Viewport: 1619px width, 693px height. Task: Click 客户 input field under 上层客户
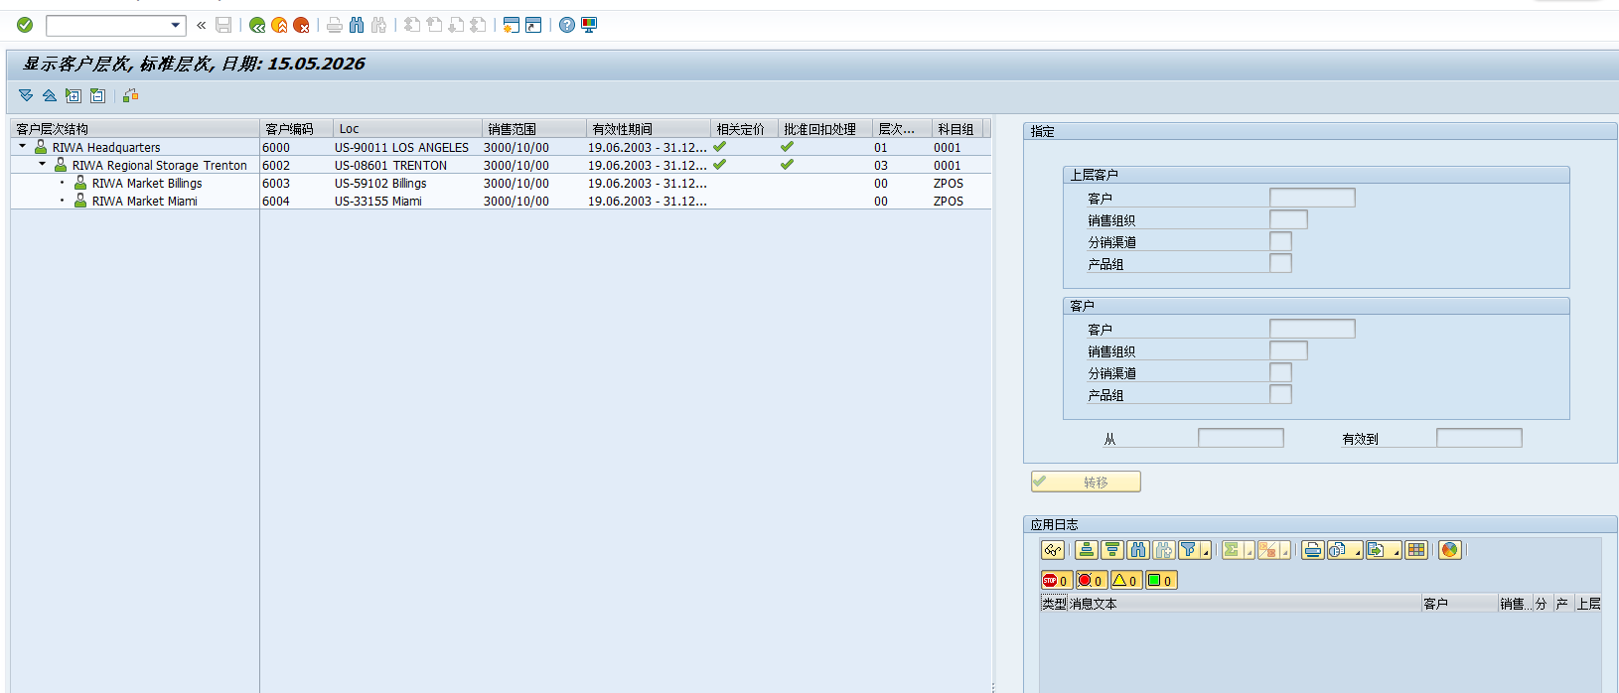(x=1312, y=198)
